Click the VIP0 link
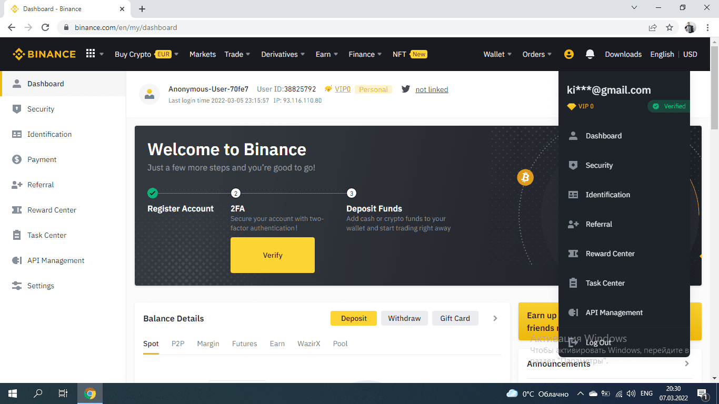 pos(343,89)
